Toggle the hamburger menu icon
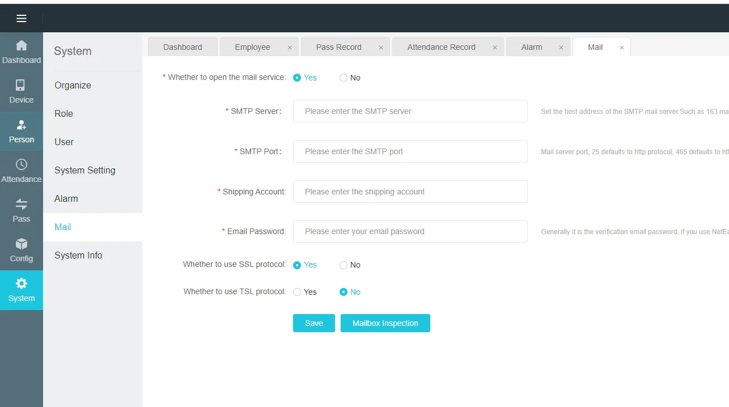 (22, 19)
